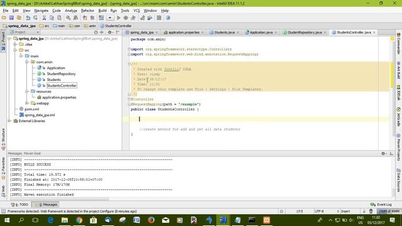This screenshot has height=226, width=402.
Task: Select the Students class in project tree
Action: coord(53,80)
